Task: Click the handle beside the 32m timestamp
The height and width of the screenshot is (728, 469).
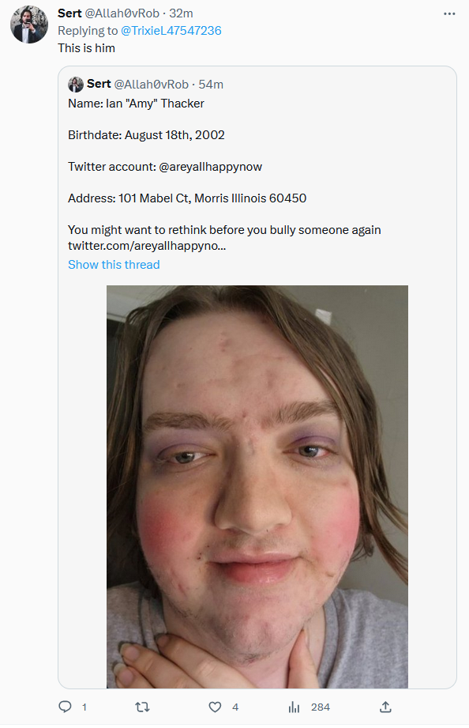Action: (x=122, y=13)
